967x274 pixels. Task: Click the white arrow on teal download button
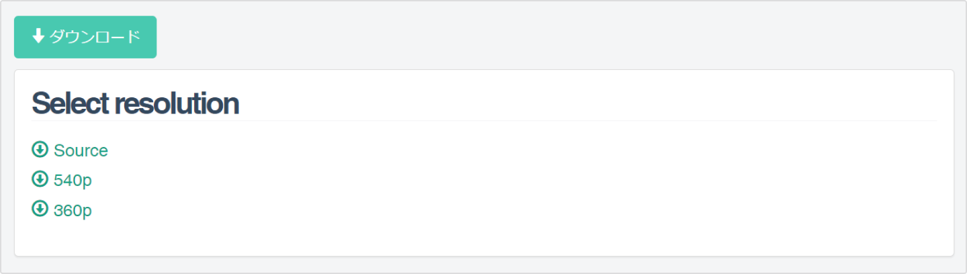click(38, 36)
